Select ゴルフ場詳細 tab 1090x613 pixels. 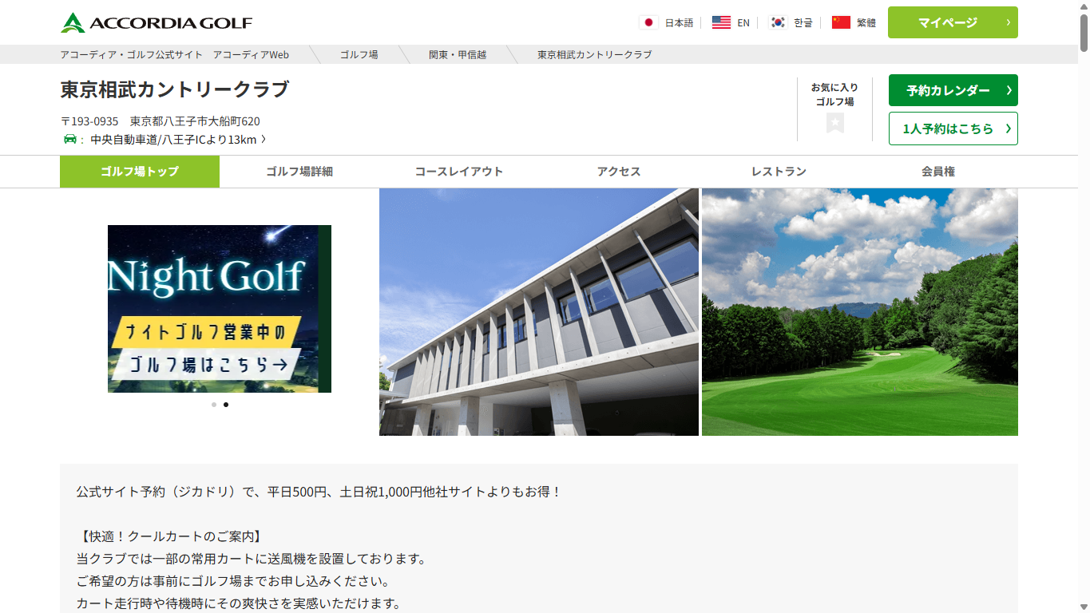(x=299, y=172)
